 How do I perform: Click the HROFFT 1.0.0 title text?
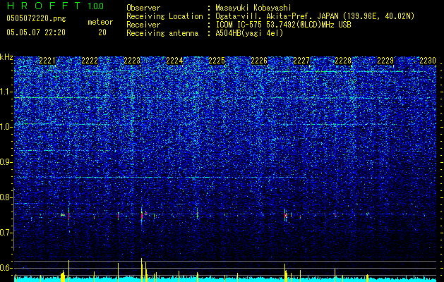[55, 6]
